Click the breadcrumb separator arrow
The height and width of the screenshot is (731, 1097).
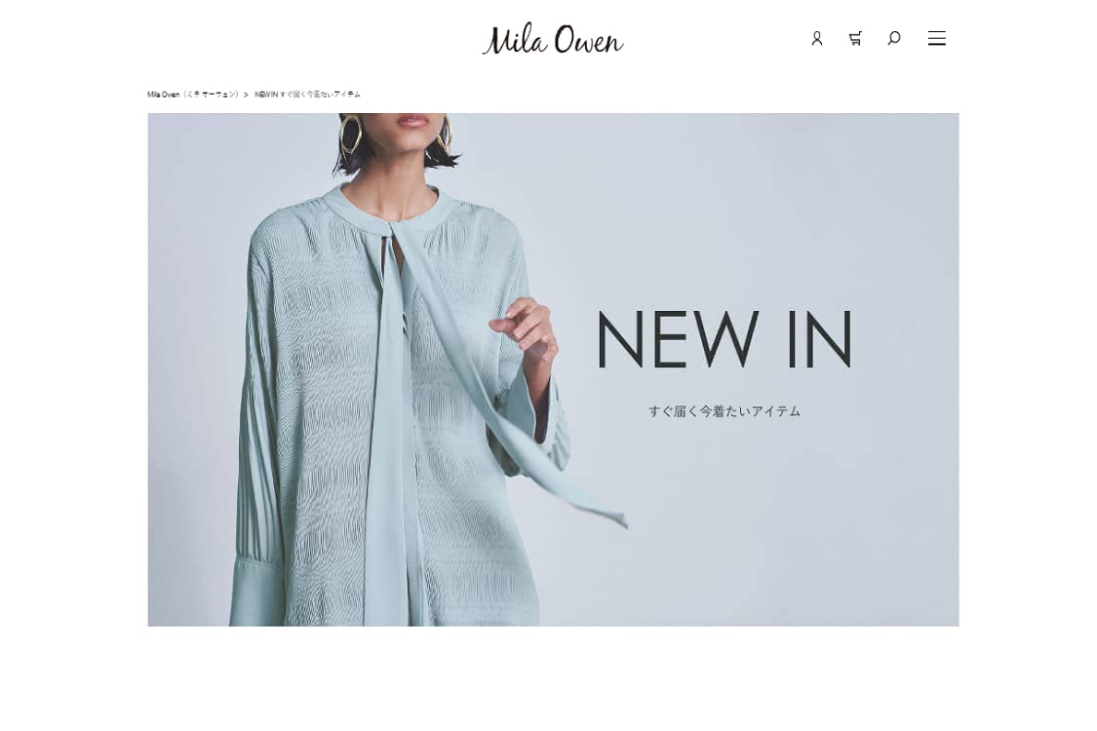pos(247,95)
